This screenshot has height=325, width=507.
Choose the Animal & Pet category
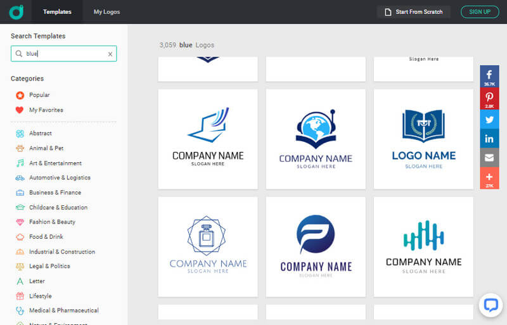46,148
